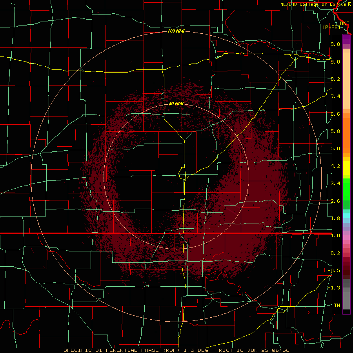Click the -1.3 value on color scale
This screenshot has width=353, height=353.
(334, 288)
